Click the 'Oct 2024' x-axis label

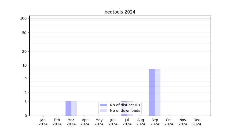(x=169, y=122)
